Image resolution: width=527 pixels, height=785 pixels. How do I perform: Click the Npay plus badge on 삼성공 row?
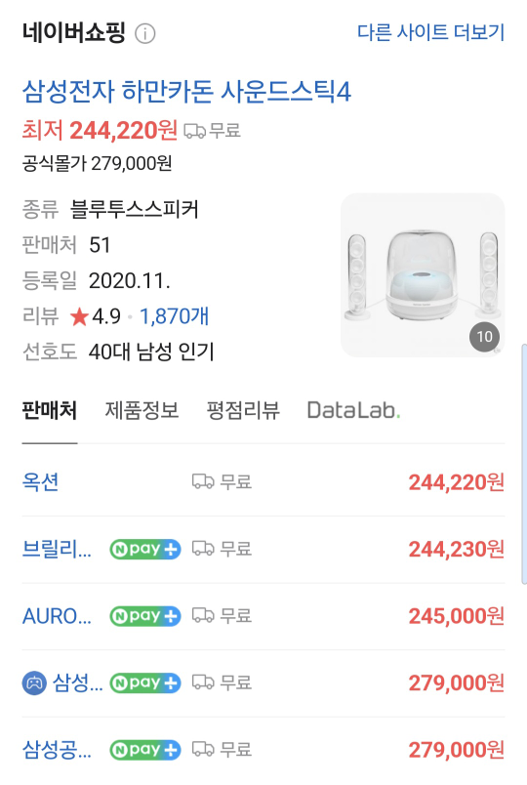145,750
